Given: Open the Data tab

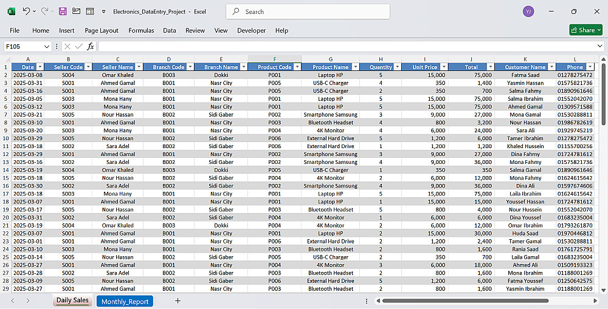Looking at the screenshot, I should pos(170,30).
